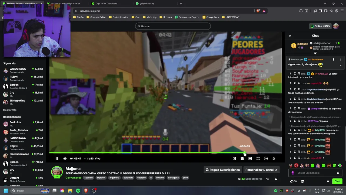Open chat settings gear icon
This screenshot has height=195, width=346.
pyautogui.click(x=328, y=181)
